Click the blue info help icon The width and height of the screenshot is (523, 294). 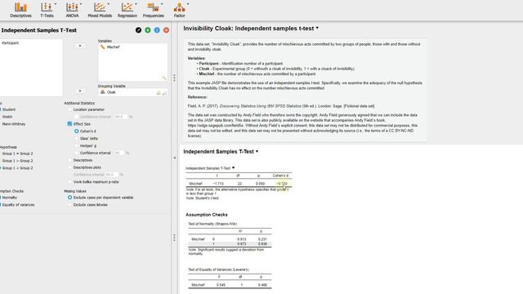[x=157, y=30]
